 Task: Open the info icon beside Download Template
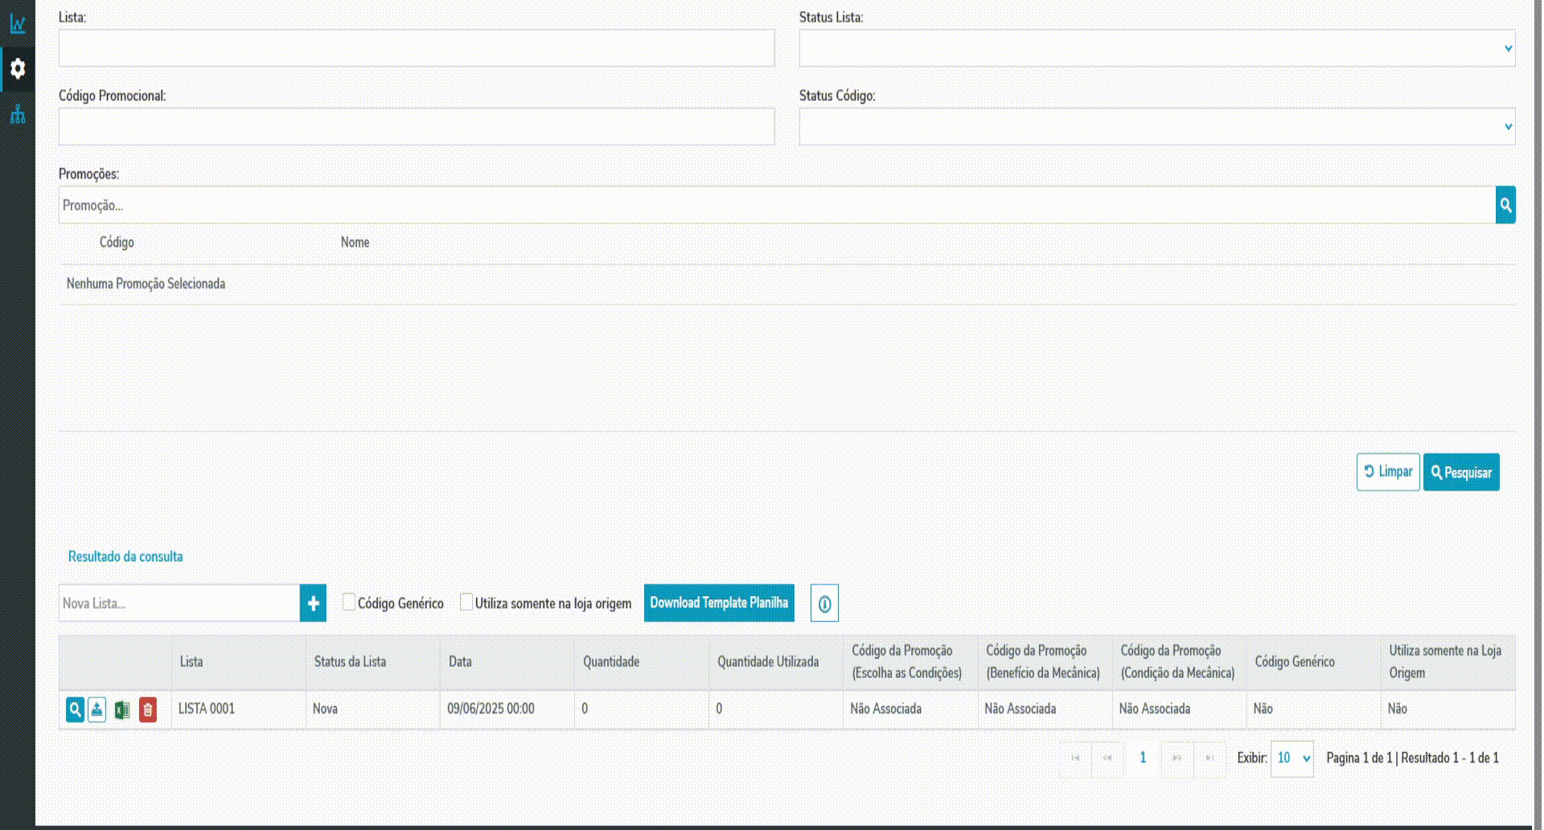[824, 603]
